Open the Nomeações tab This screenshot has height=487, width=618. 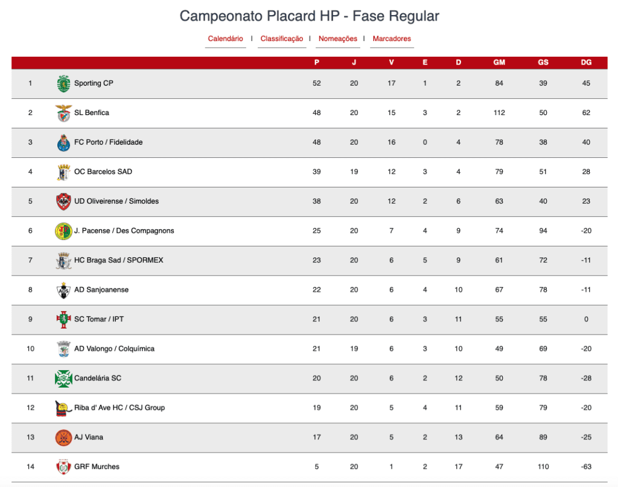[x=338, y=39]
